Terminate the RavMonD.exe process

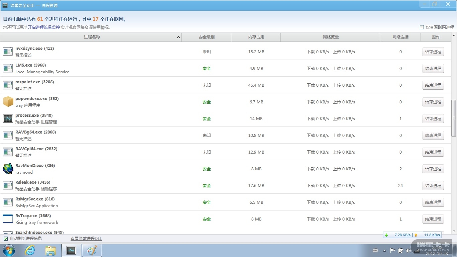pyautogui.click(x=433, y=169)
